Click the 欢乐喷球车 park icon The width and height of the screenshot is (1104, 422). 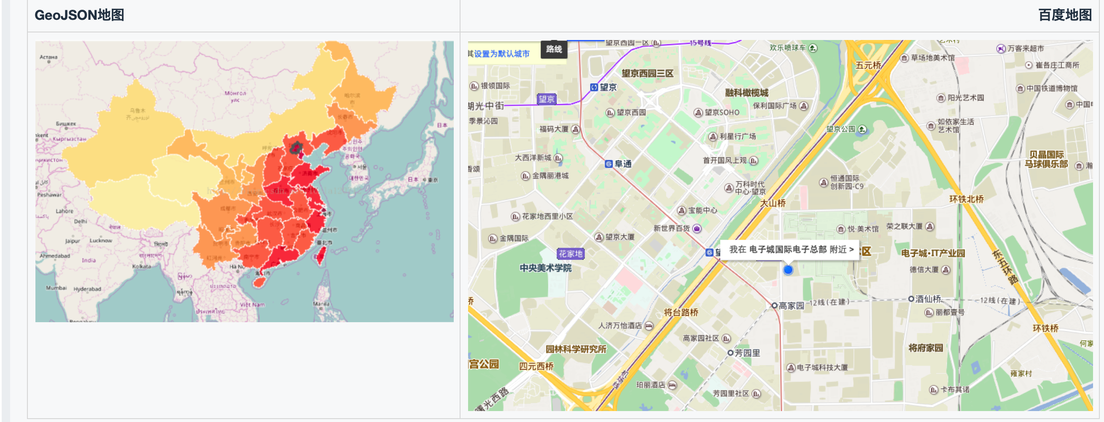coord(813,48)
